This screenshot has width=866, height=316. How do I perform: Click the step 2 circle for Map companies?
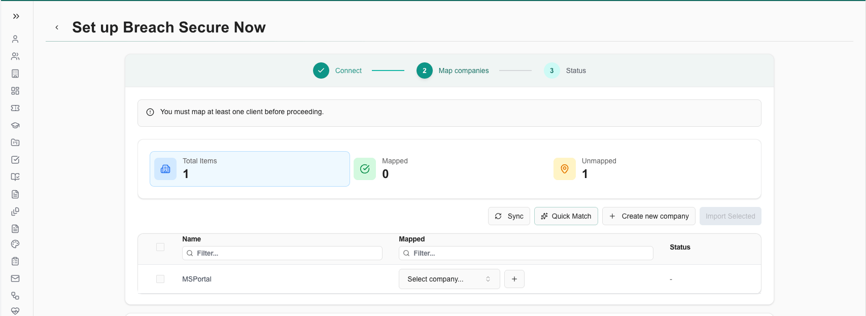(425, 71)
